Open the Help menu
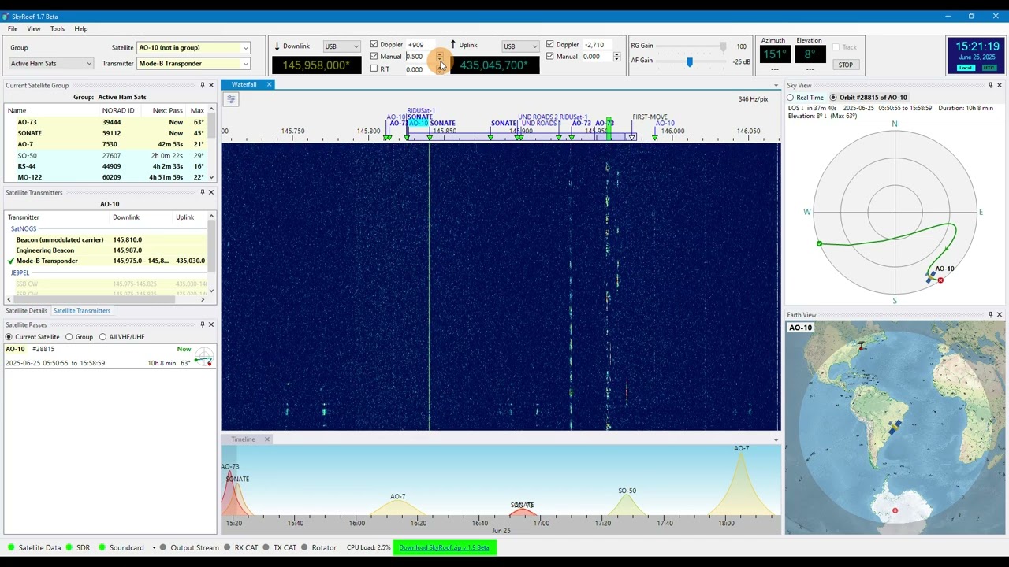The width and height of the screenshot is (1009, 567). (81, 29)
